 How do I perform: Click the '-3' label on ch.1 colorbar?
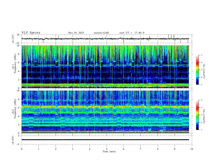201,55
